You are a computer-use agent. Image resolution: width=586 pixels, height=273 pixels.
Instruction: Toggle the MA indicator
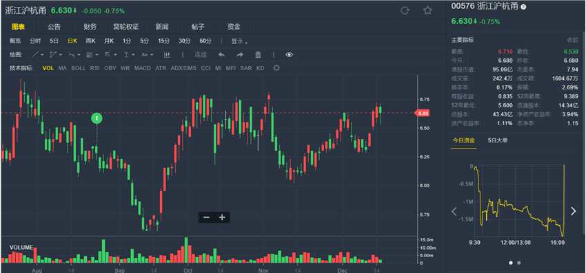(63, 68)
